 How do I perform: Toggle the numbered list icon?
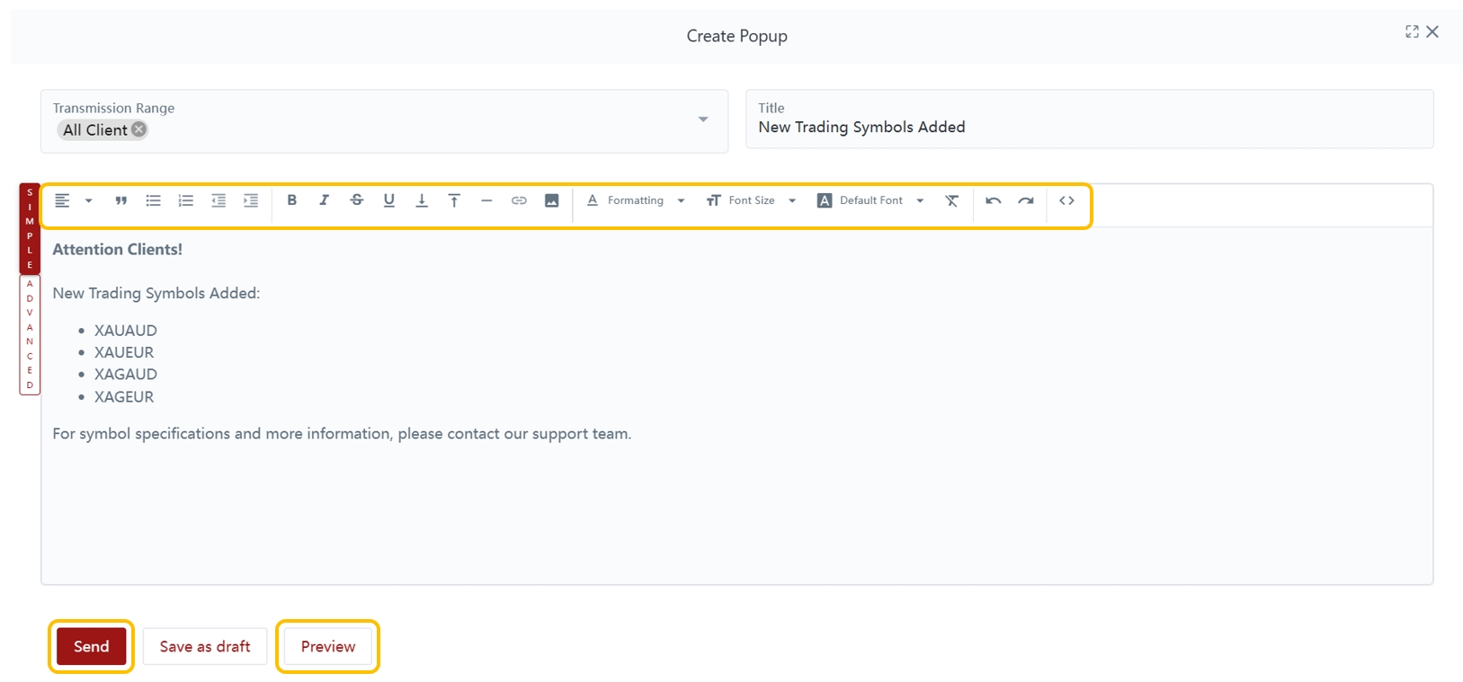(186, 200)
